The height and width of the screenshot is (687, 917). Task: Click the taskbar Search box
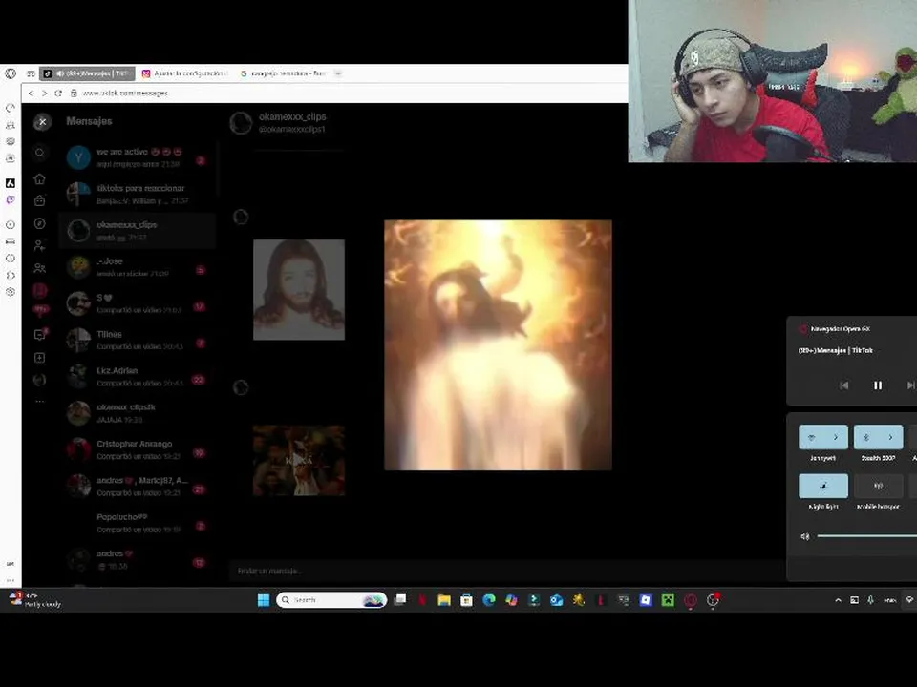point(331,600)
